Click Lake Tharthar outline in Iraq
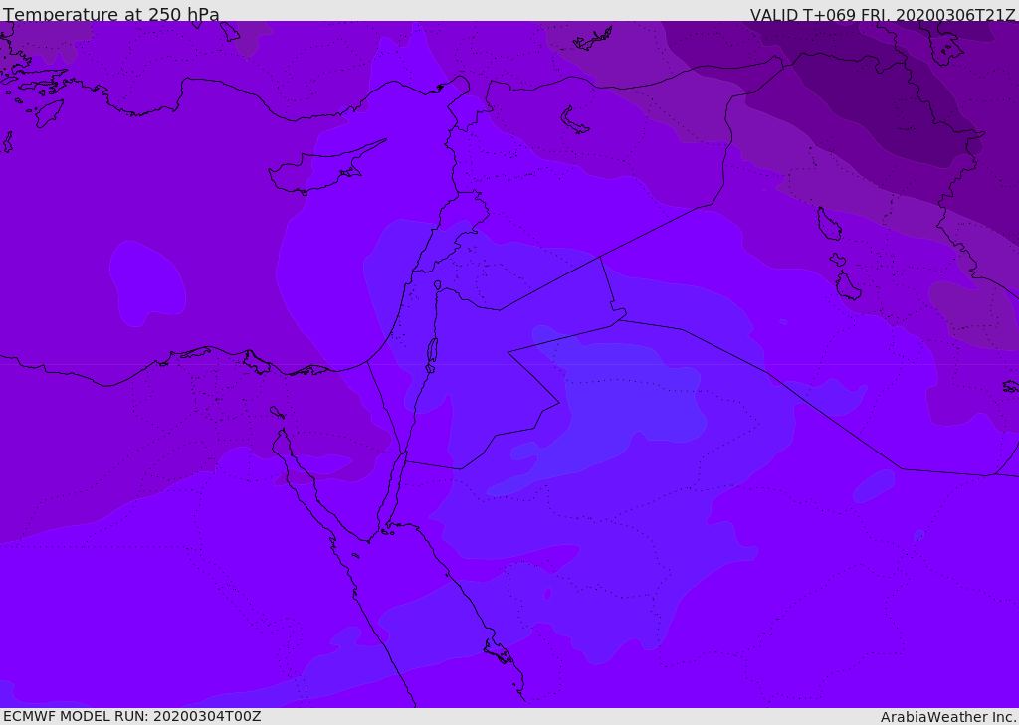The image size is (1019, 725). 828,224
